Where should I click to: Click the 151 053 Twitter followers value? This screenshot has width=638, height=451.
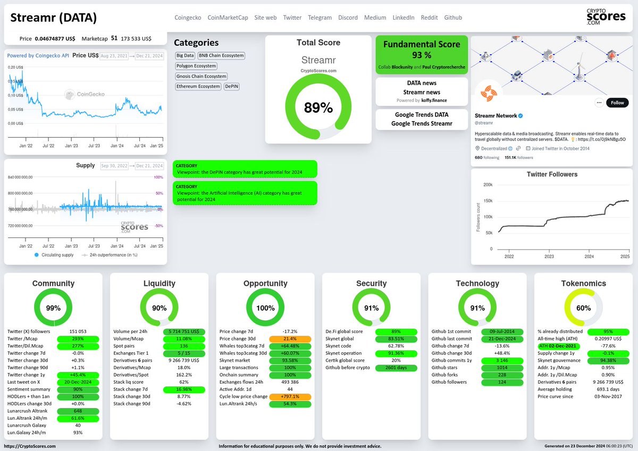(78, 331)
